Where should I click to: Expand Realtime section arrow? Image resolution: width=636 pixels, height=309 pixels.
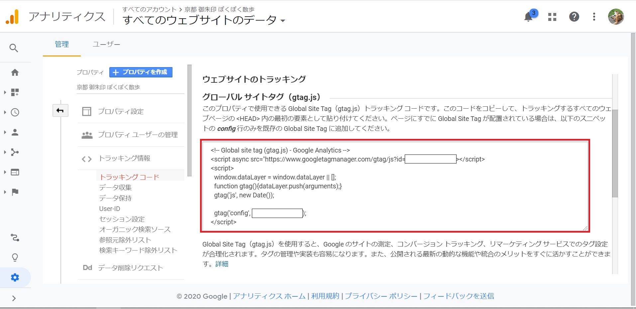click(5, 112)
